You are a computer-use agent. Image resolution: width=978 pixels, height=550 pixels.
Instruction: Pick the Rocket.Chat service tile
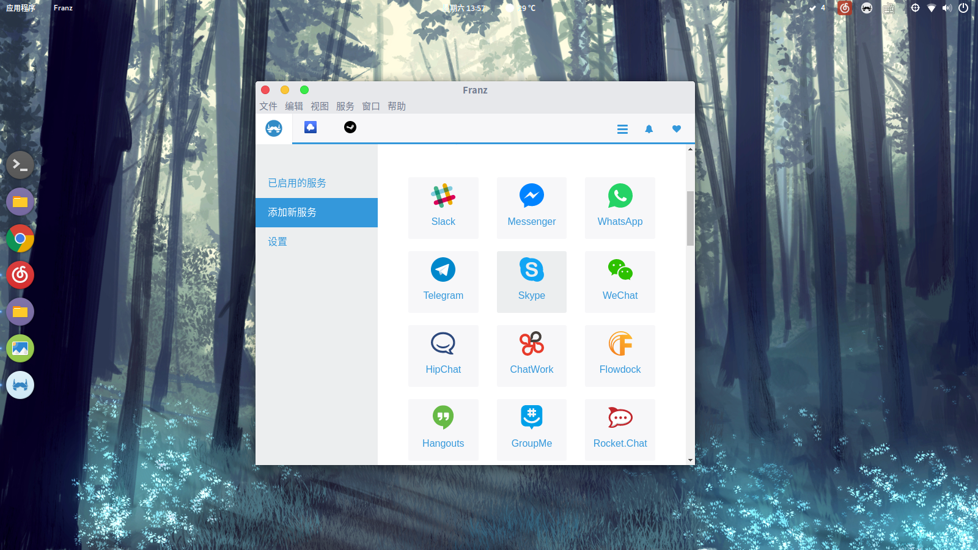(620, 430)
